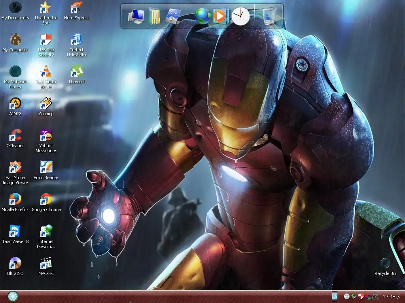Image resolution: width=405 pixels, height=303 pixels.
Task: Click the round Start orb on the taskbar
Action: pyautogui.click(x=13, y=297)
